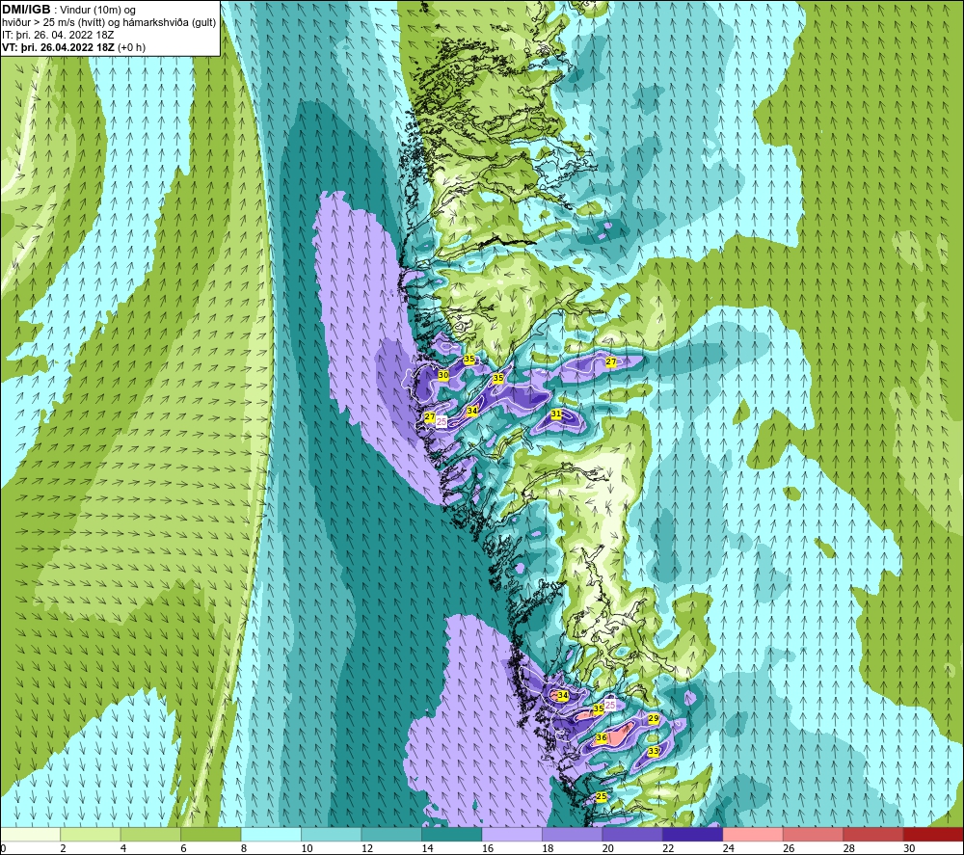Click the yellow 27 next to white 25 label
This screenshot has height=855, width=964.
pos(430,416)
